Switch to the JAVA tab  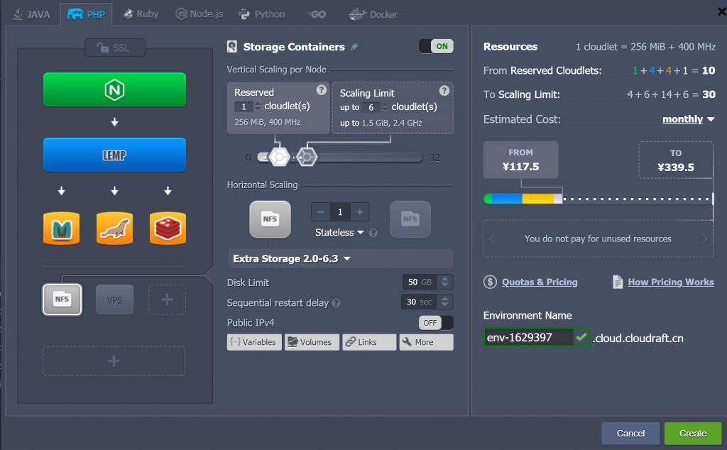coord(31,14)
